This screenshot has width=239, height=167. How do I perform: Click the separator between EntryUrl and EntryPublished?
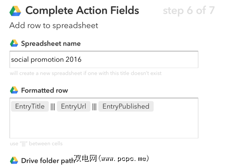pos(94,106)
